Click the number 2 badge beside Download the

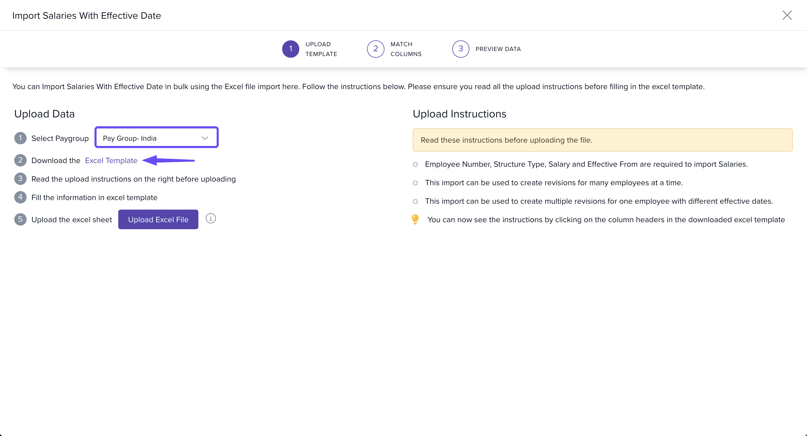tap(20, 160)
